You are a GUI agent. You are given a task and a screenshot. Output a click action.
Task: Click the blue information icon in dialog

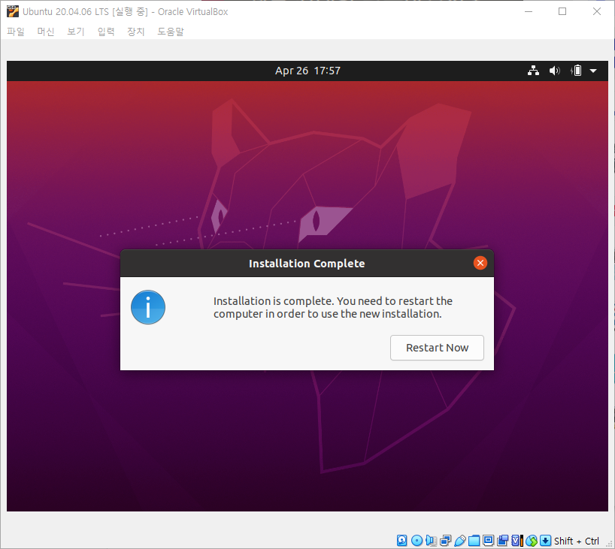click(x=148, y=307)
